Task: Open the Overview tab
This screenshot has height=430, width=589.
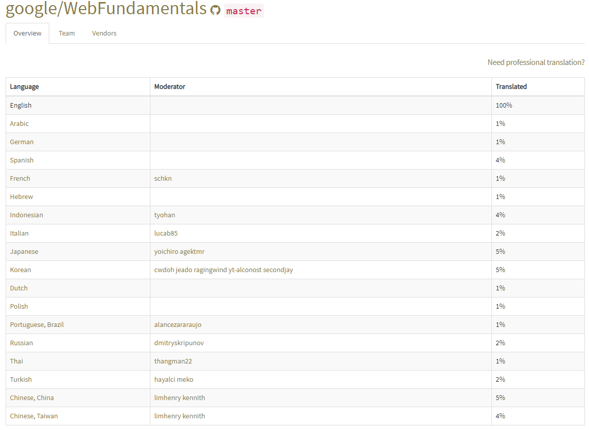Action: [x=27, y=34]
